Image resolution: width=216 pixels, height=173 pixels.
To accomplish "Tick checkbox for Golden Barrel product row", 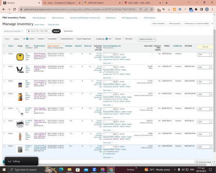I will pyautogui.click(x=4, y=94).
